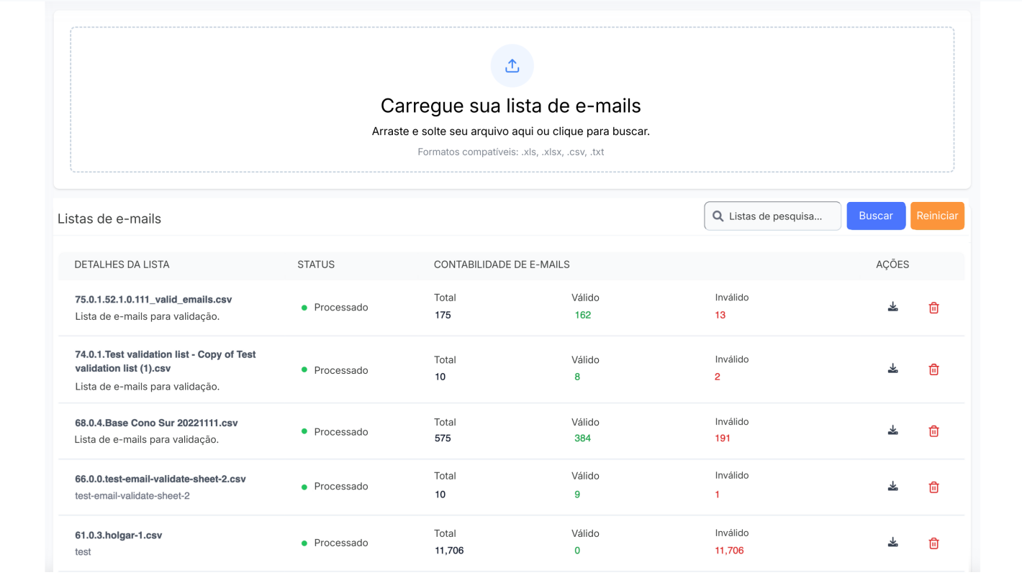Screen dimensions: 1022x575
Task: Click the DETALHES DA LISTA column header
Action: (122, 264)
